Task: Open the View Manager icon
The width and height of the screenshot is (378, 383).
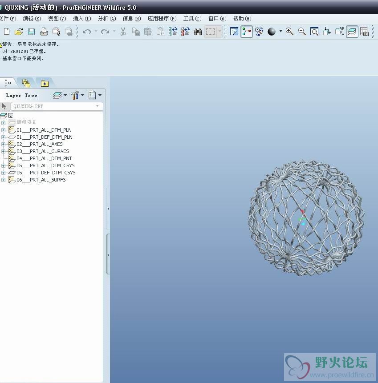Action: coord(365,32)
